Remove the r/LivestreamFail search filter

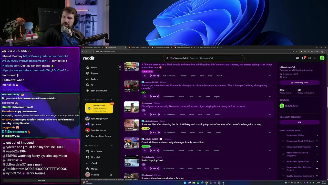[187, 58]
